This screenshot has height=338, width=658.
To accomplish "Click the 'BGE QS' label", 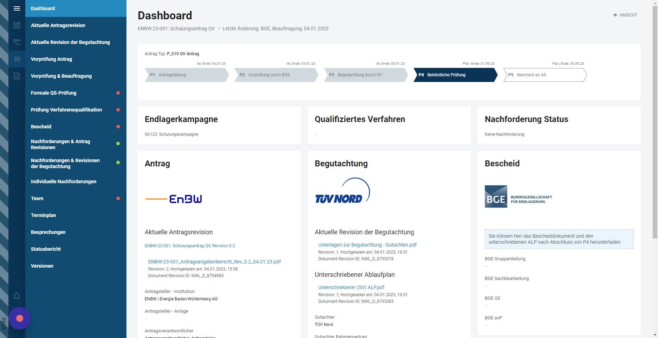I will click(x=493, y=298).
